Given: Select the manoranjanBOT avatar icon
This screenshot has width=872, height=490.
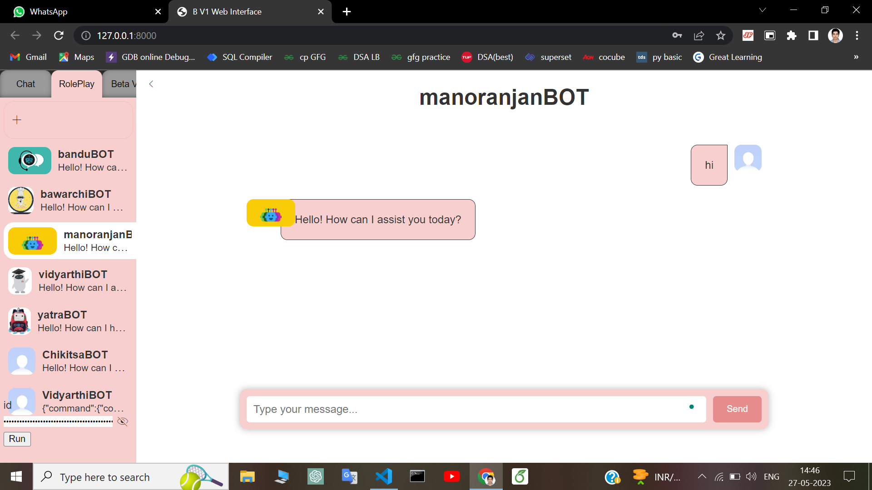Looking at the screenshot, I should [32, 241].
